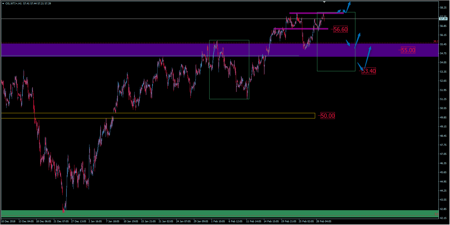Click the 53.40 price label
This screenshot has height=225, width=450.
click(368, 71)
